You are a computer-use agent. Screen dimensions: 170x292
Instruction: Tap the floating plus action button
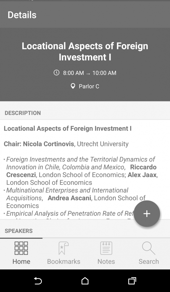(x=147, y=213)
